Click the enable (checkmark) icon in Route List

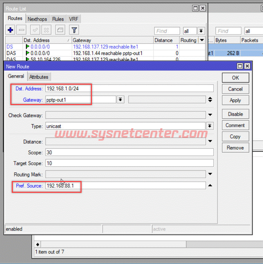(x=35, y=30)
